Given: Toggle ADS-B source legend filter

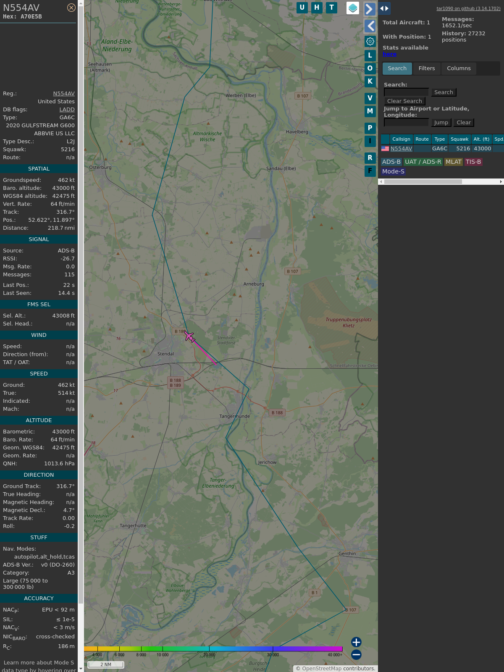Looking at the screenshot, I should (391, 162).
